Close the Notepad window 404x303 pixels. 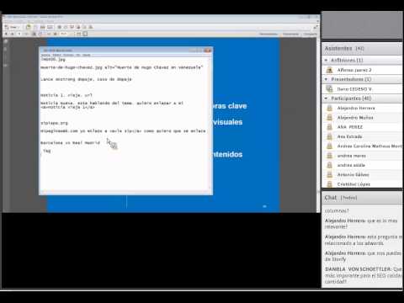pyautogui.click(x=208, y=50)
